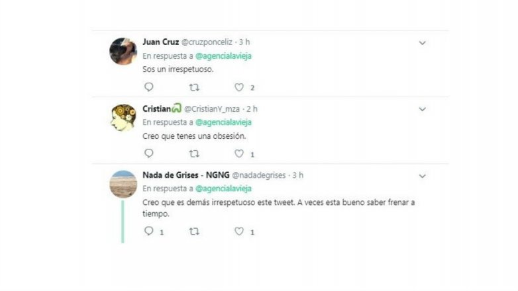Viewport: 518px width, 291px height.
Task: Reply to Juan Cruz's tweet
Action: [x=148, y=87]
